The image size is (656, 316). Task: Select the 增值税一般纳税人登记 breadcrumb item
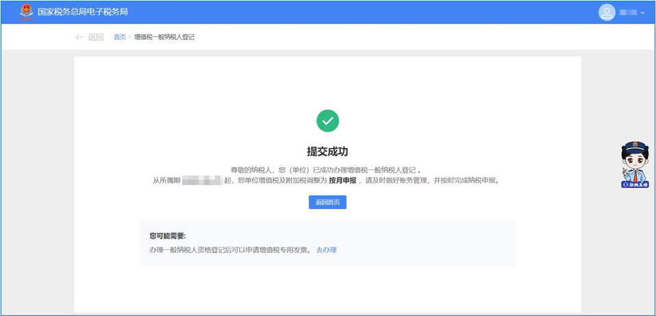(164, 37)
